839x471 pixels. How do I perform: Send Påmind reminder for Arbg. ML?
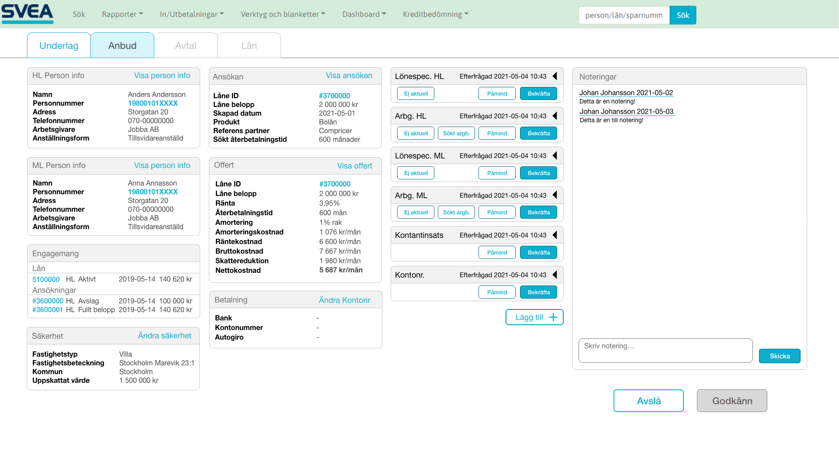tap(497, 212)
